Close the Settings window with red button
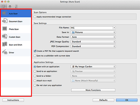The height and width of the screenshot is (105, 140). pyautogui.click(x=2, y=2)
